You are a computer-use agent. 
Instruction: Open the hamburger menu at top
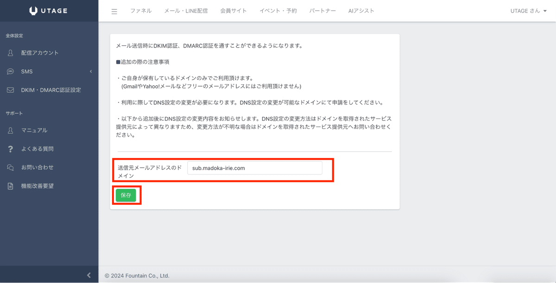click(114, 11)
